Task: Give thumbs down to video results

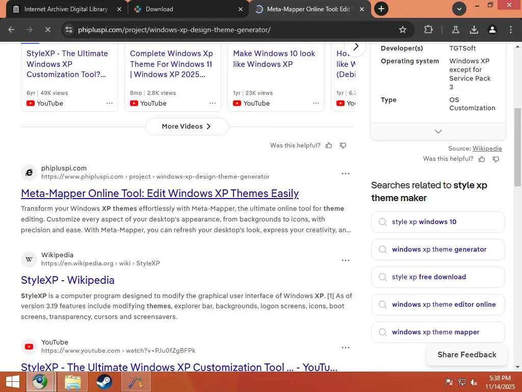Action: pyautogui.click(x=343, y=145)
